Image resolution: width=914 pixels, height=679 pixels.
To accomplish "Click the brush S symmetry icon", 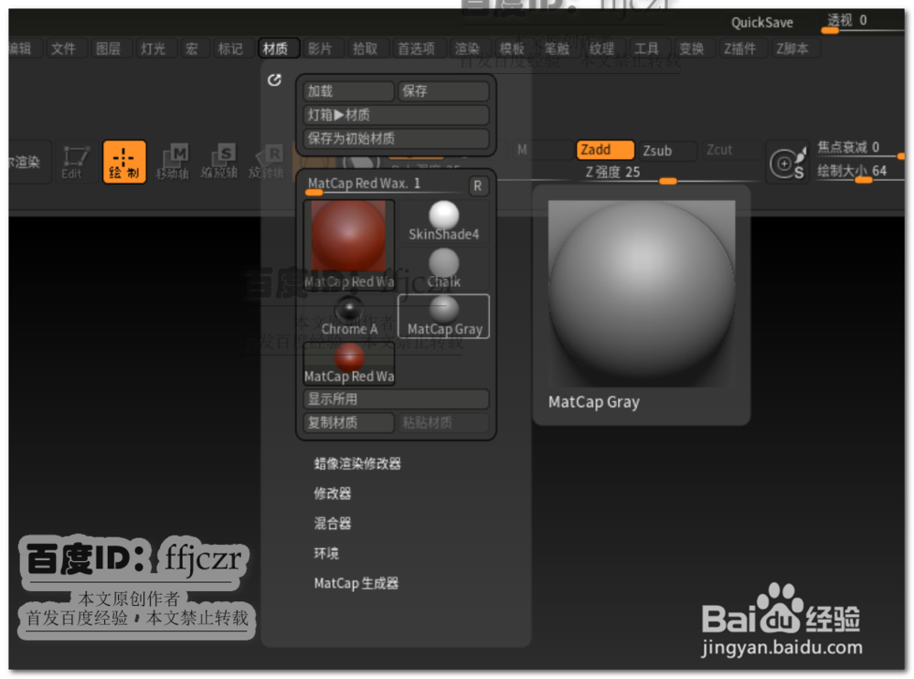I will pos(788,164).
